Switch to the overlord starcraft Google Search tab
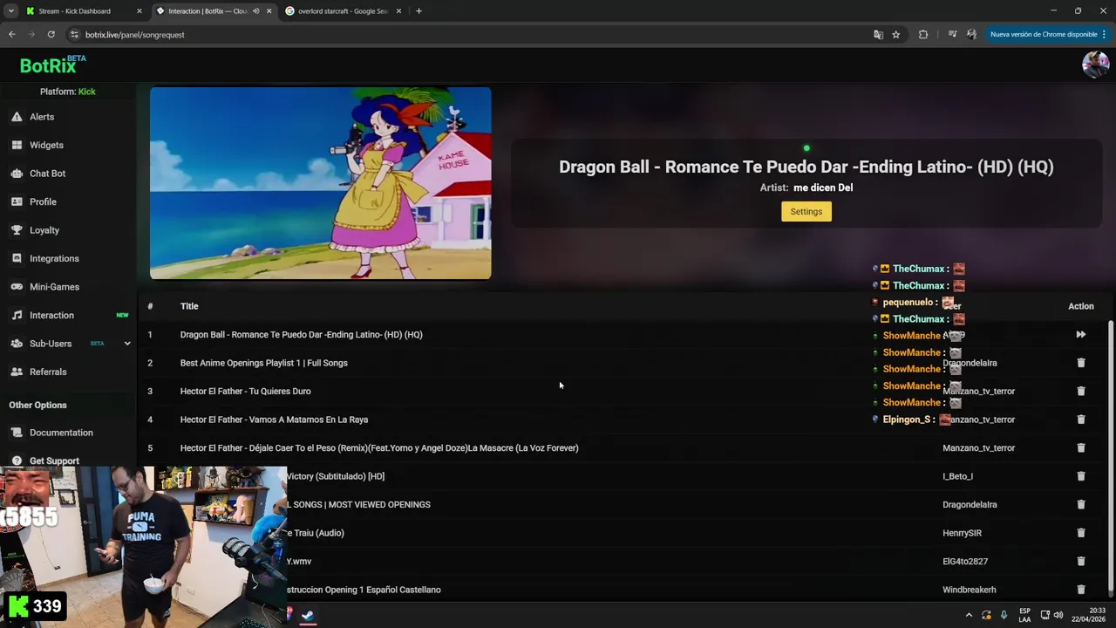The height and width of the screenshot is (628, 1116). point(343,11)
